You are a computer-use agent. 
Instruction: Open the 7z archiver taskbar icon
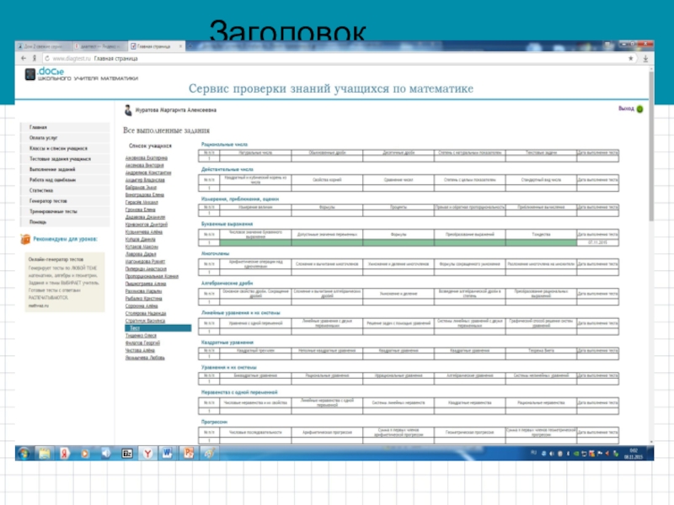[x=127, y=453]
